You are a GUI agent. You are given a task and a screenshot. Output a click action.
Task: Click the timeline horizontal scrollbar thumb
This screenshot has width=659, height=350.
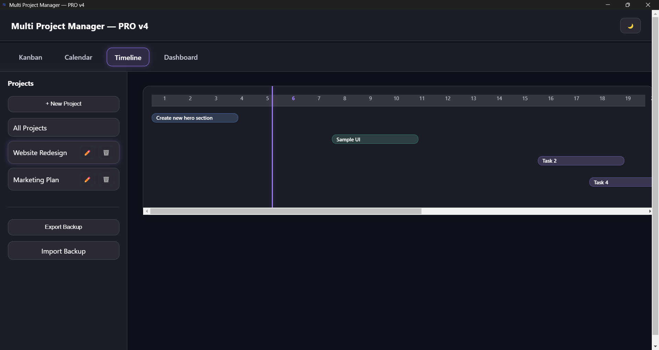coord(286,211)
